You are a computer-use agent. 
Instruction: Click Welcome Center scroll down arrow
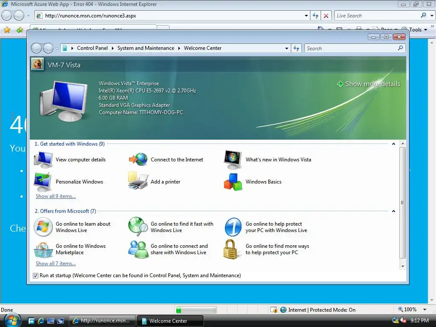point(402,267)
